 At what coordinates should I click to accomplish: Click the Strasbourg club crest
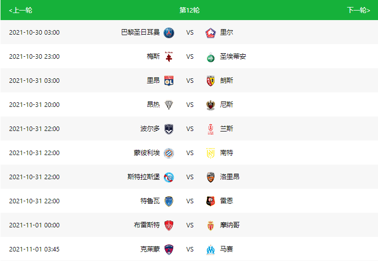(169, 177)
